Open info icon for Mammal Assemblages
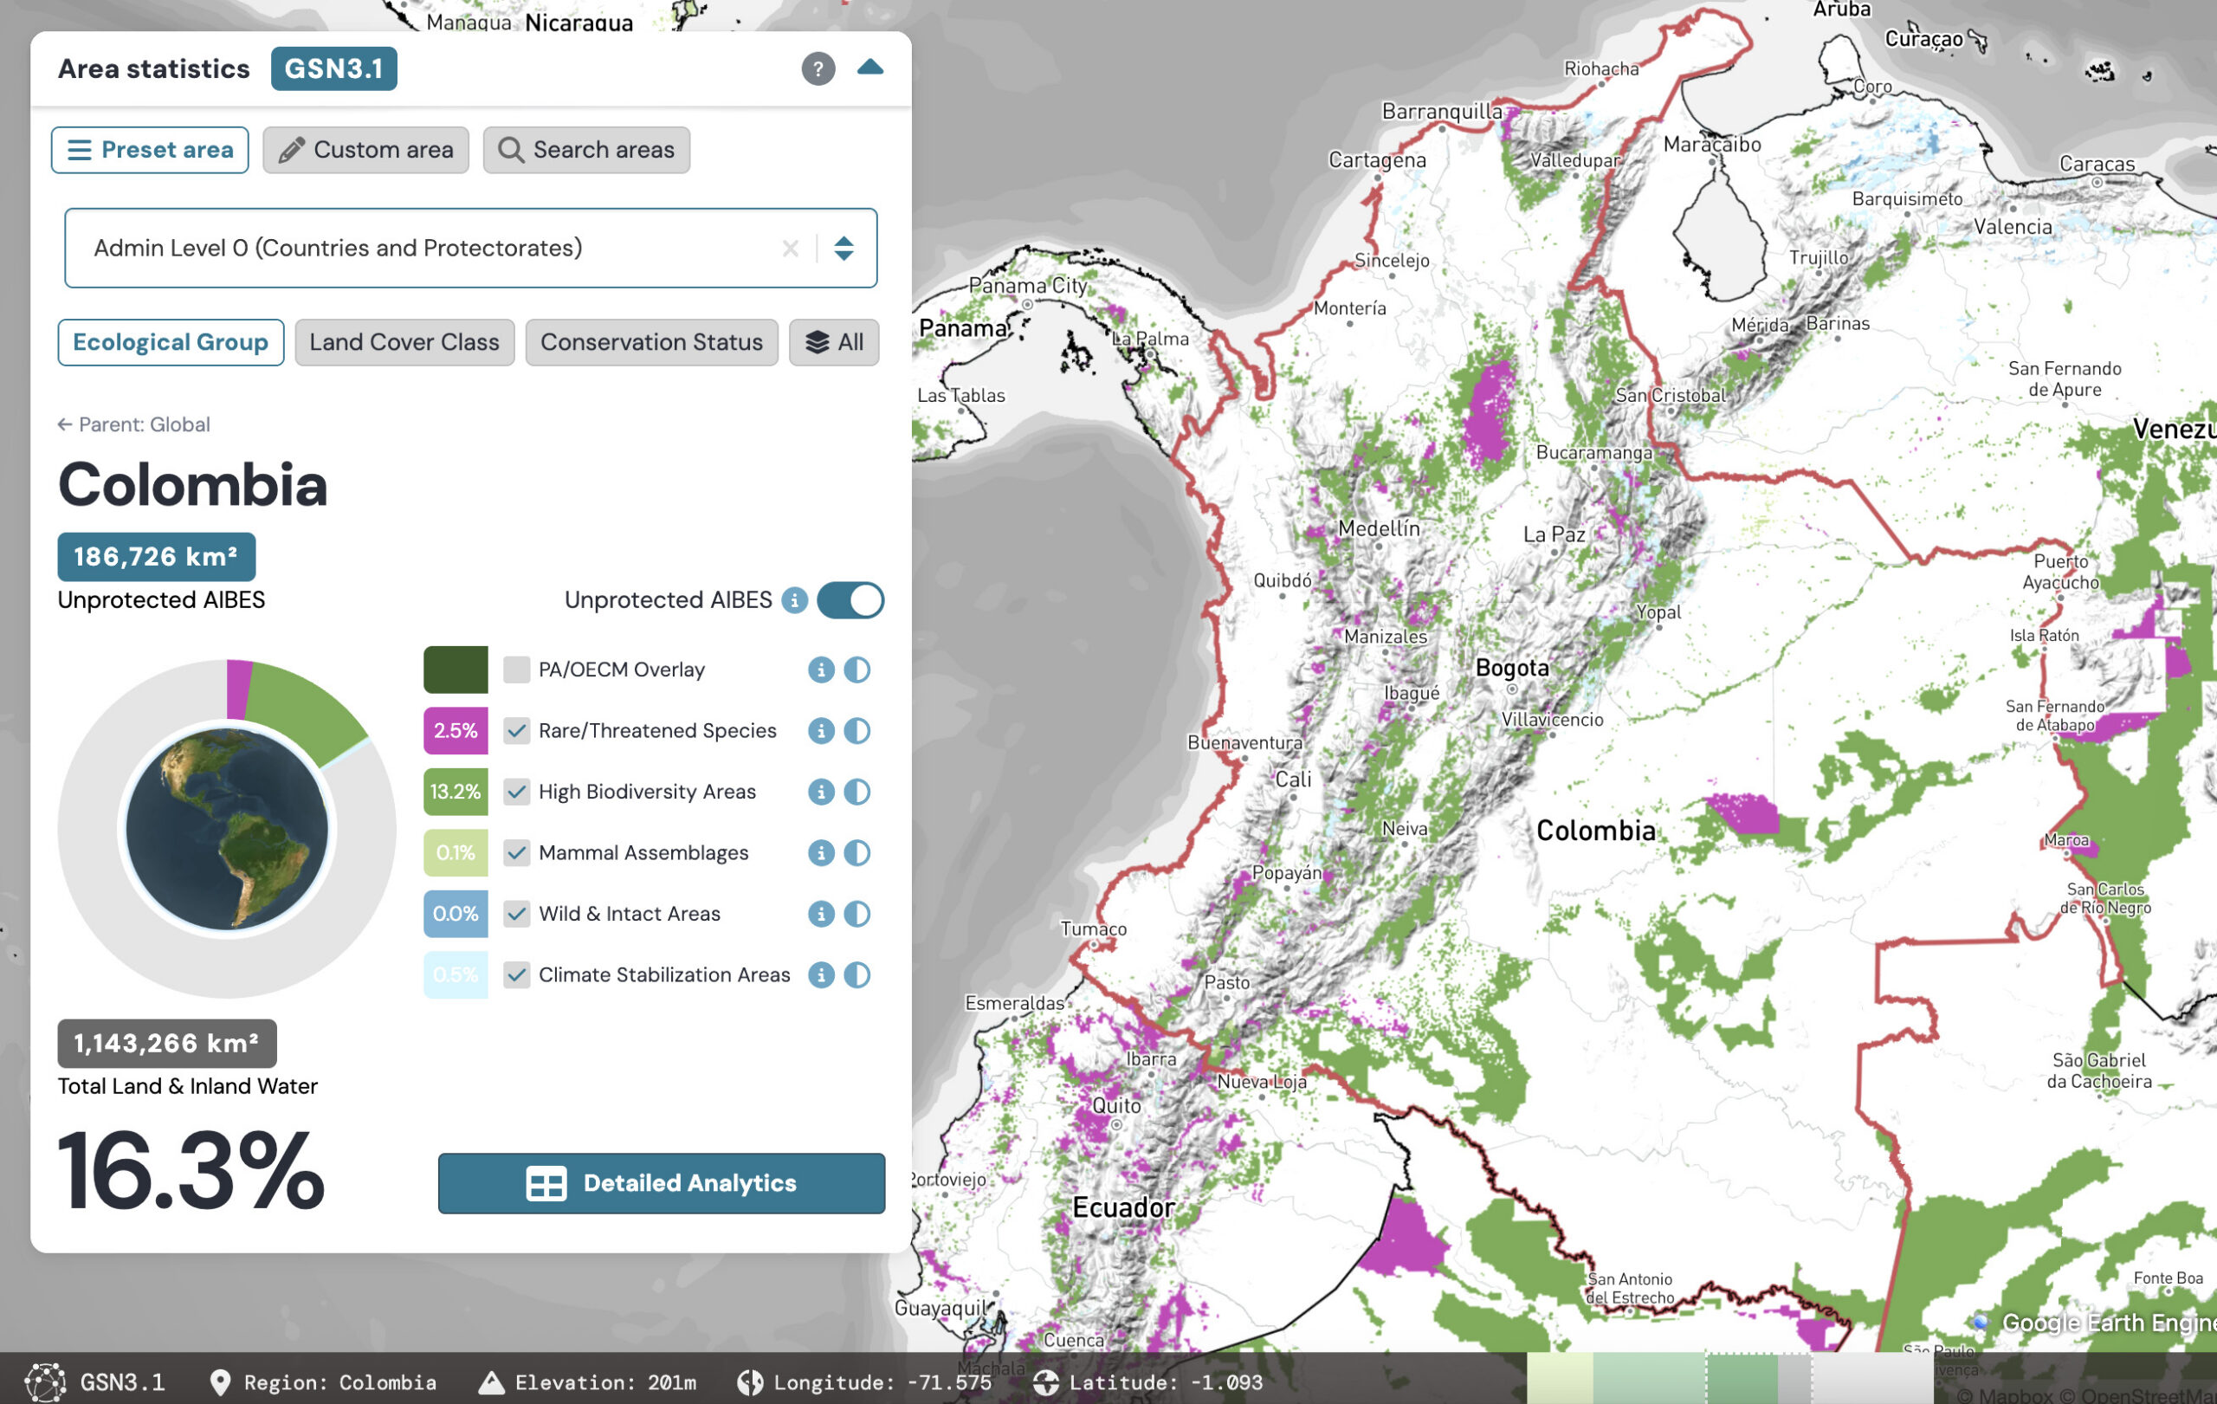Viewport: 2217px width, 1404px height. (820, 852)
